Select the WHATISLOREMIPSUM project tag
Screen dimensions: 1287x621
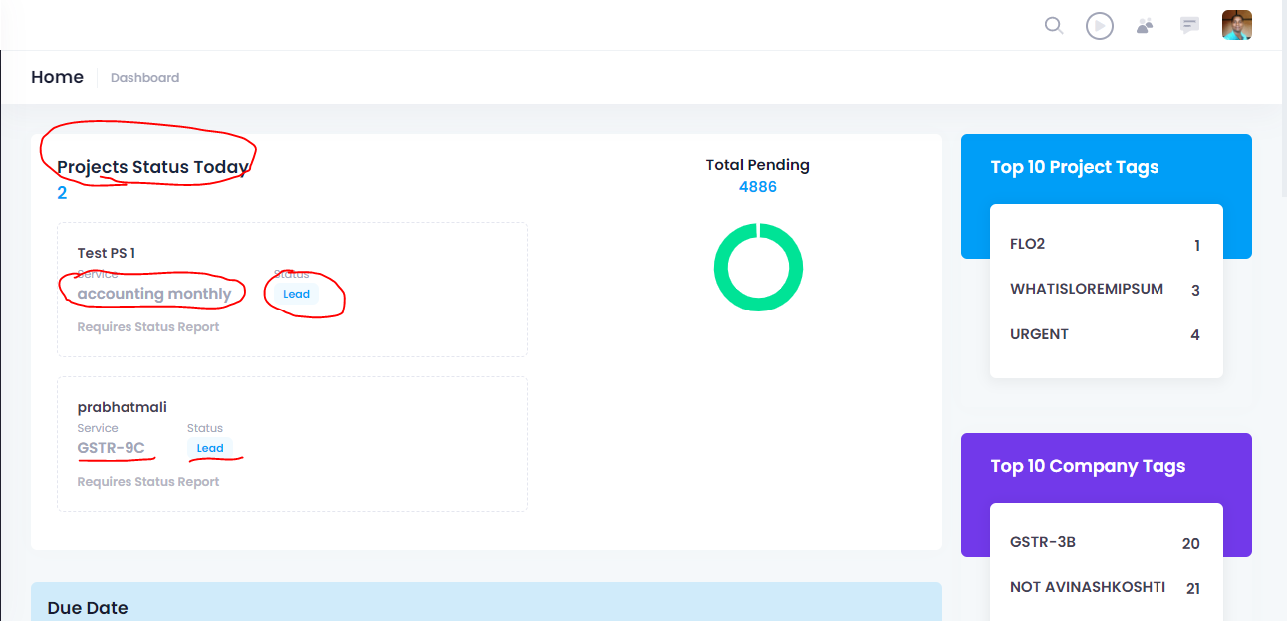pyautogui.click(x=1087, y=289)
